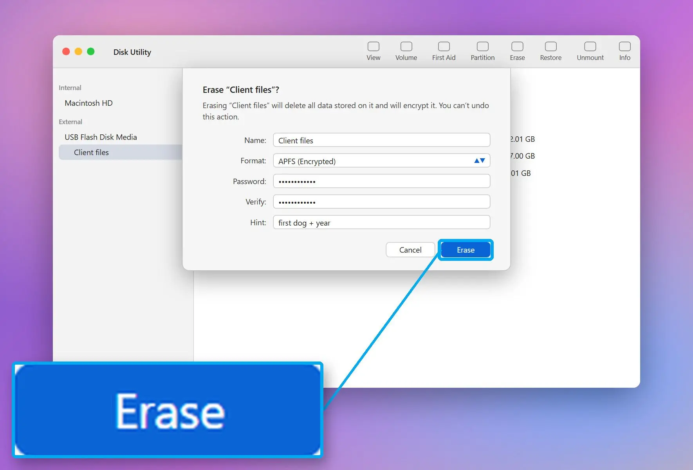Close the Disk Utility window

coord(66,52)
